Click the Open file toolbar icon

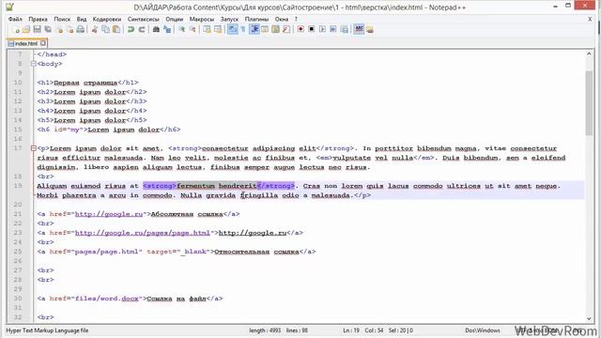26,29
